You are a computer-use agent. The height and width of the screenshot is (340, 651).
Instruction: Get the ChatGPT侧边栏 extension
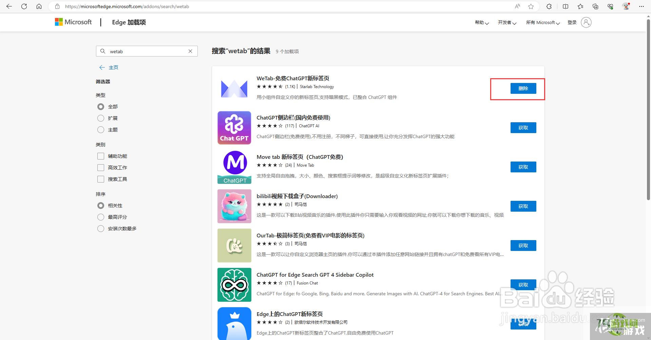tap(523, 128)
